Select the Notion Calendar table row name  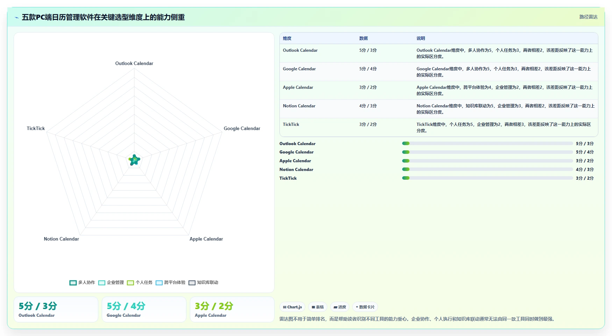pos(299,106)
